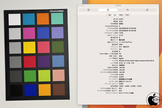Switch to the TIFF tab
The height and width of the screenshot is (108, 162).
[x=127, y=15]
